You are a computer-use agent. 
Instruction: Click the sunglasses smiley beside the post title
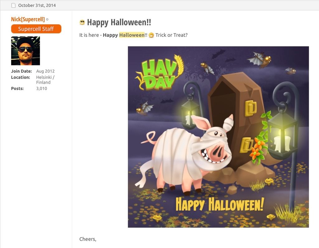[82, 22]
